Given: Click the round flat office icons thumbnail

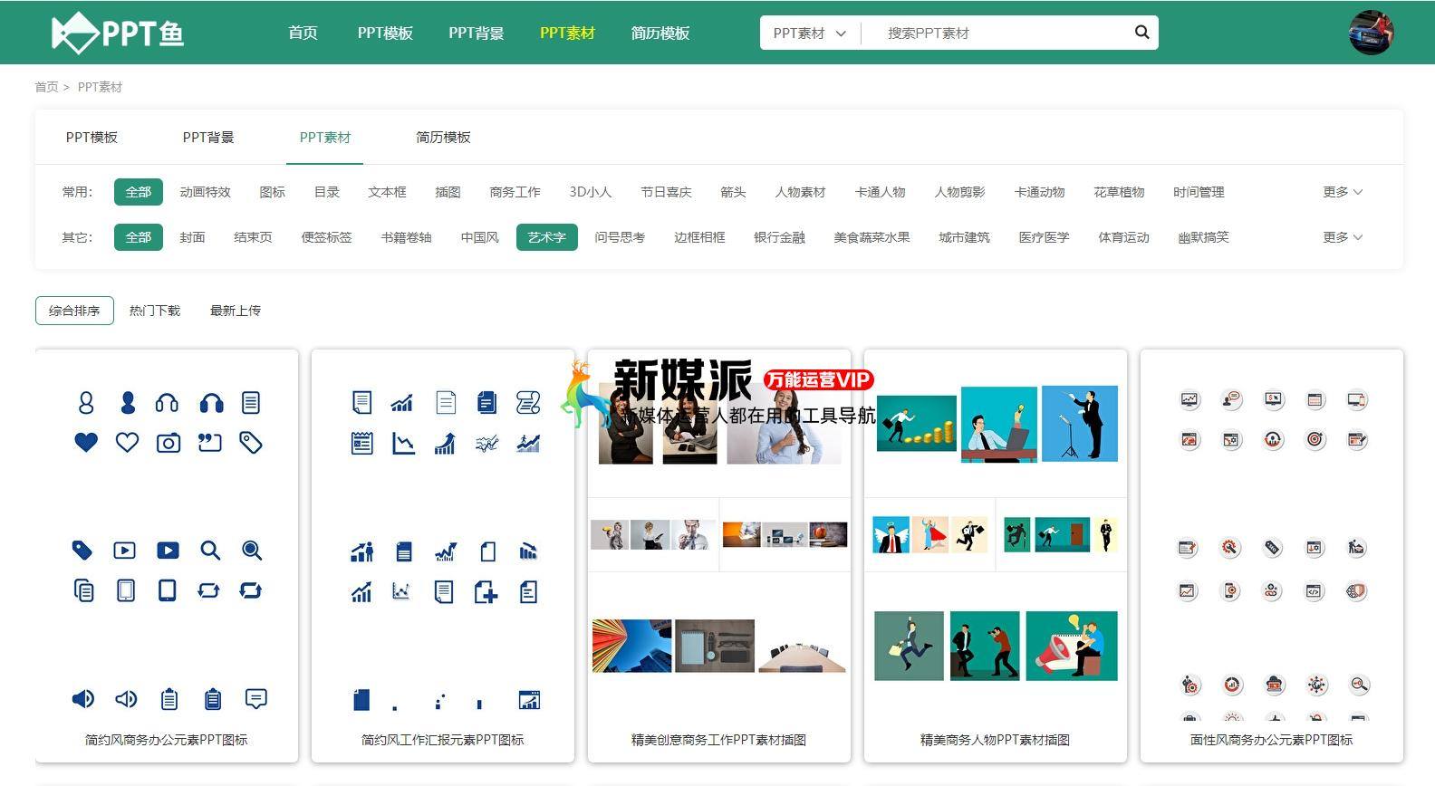Looking at the screenshot, I should click(x=1272, y=534).
